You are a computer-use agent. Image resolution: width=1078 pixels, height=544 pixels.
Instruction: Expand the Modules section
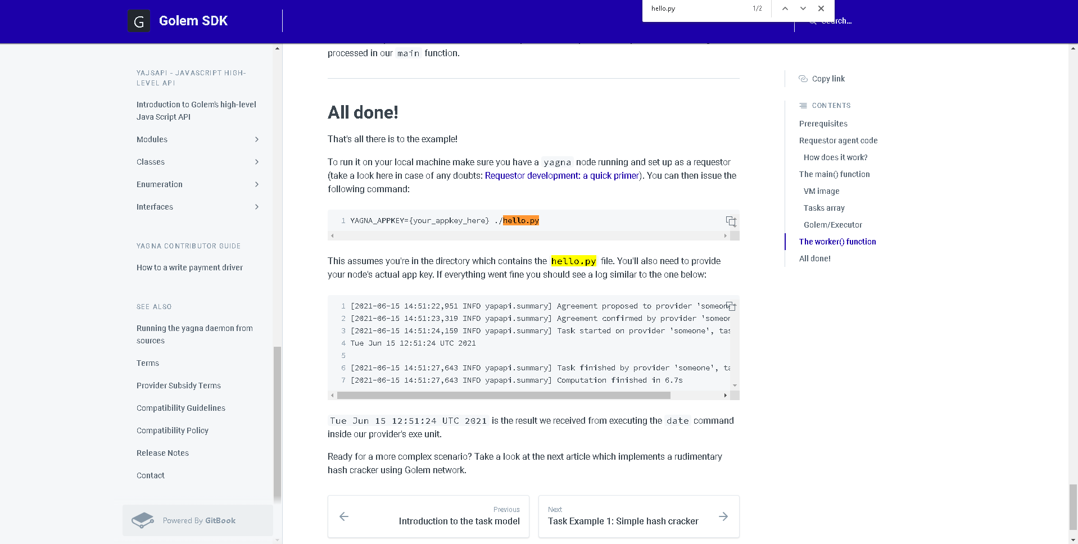click(x=256, y=139)
